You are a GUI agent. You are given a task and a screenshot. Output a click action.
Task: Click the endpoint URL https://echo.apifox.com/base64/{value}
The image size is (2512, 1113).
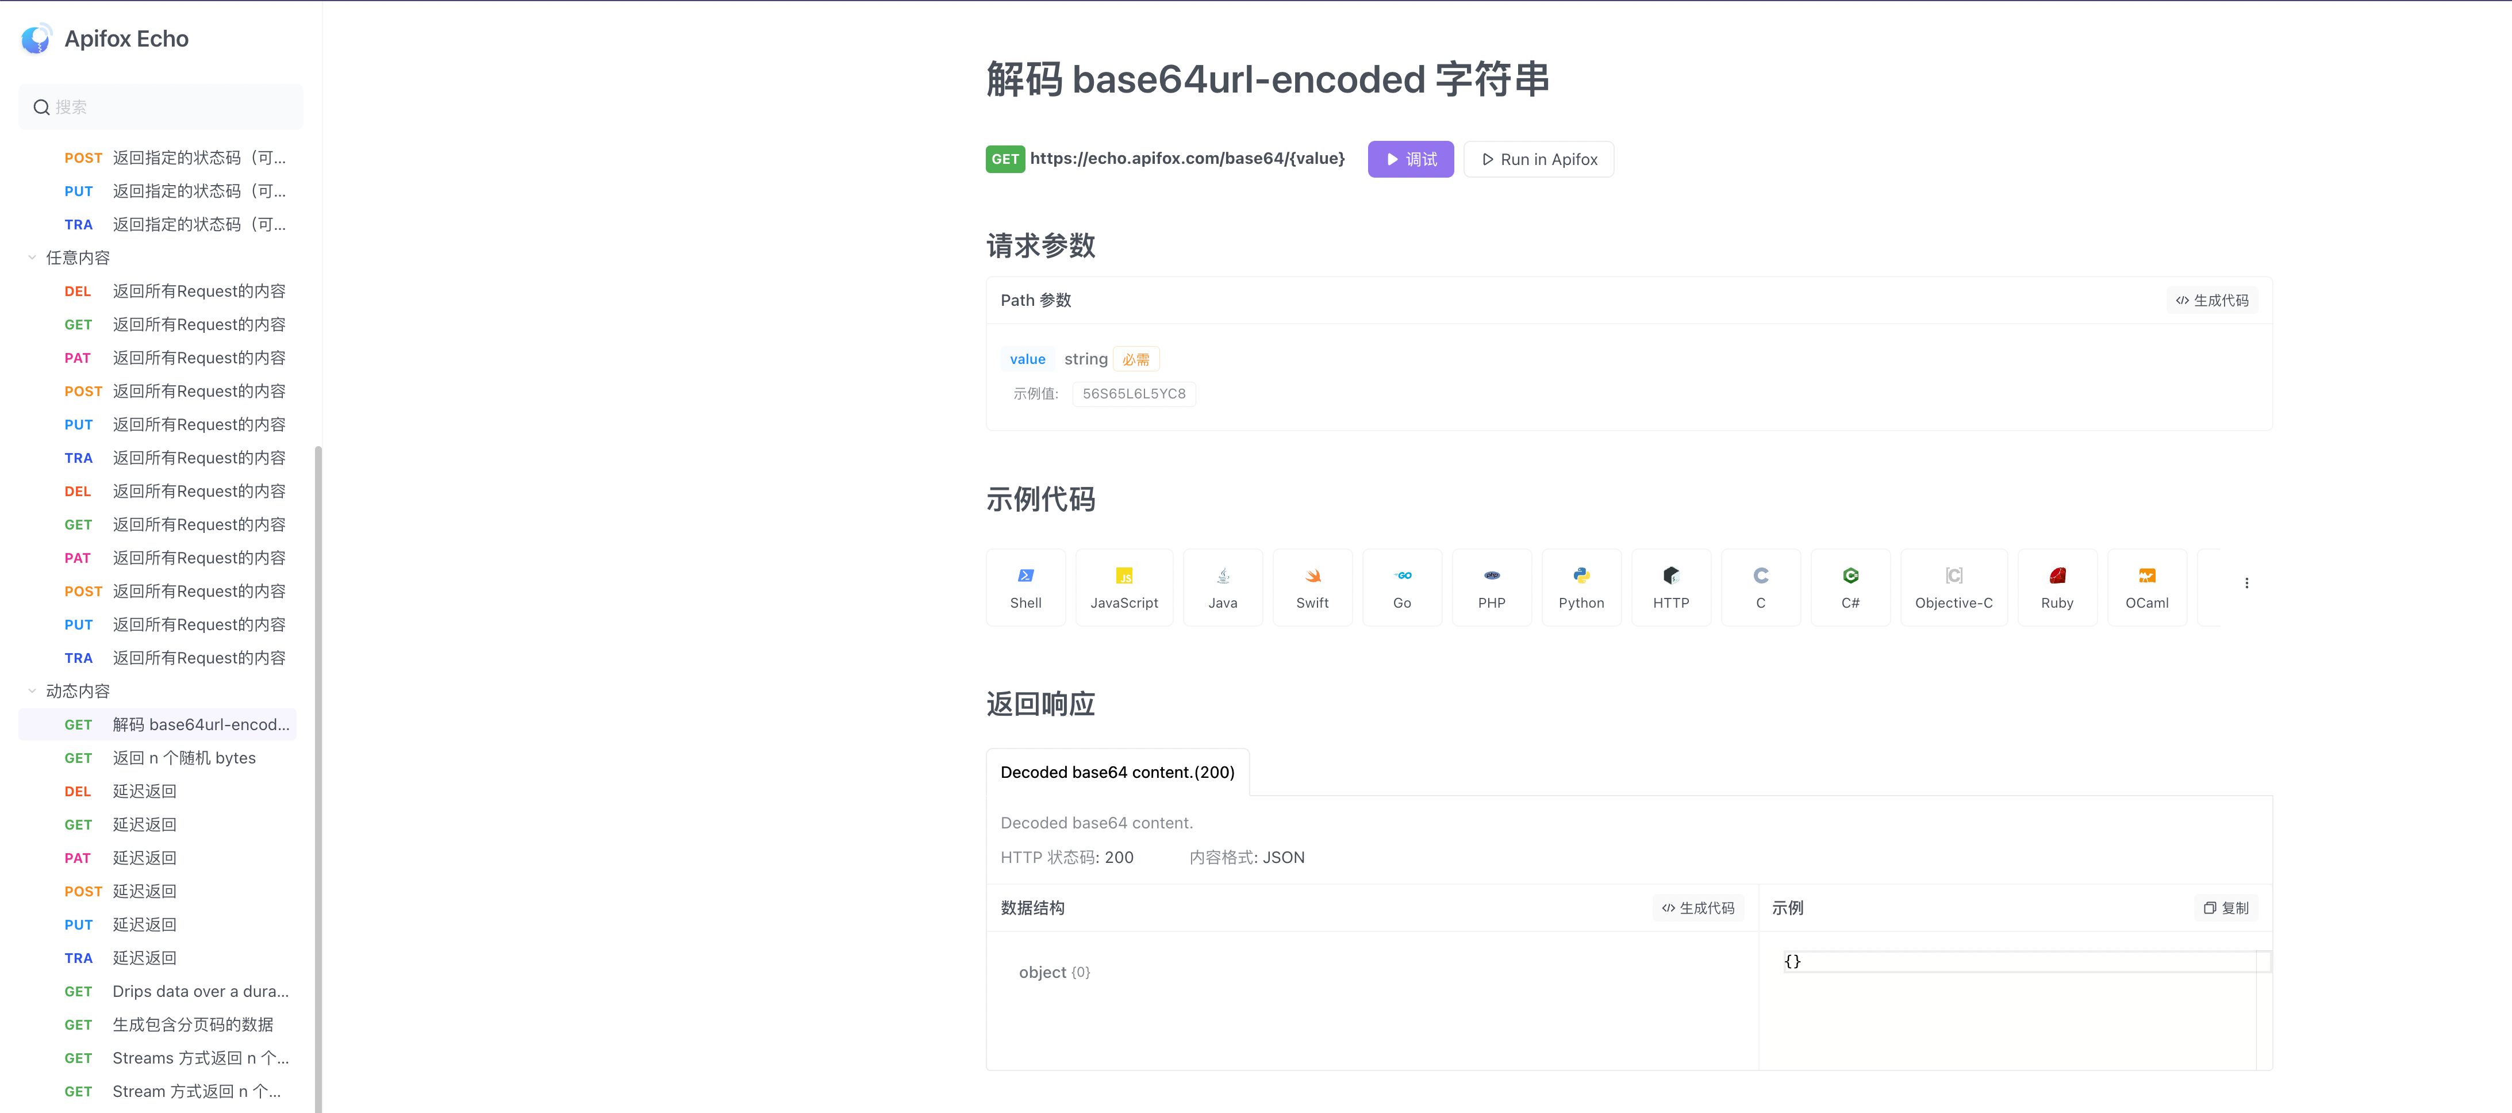click(1187, 158)
